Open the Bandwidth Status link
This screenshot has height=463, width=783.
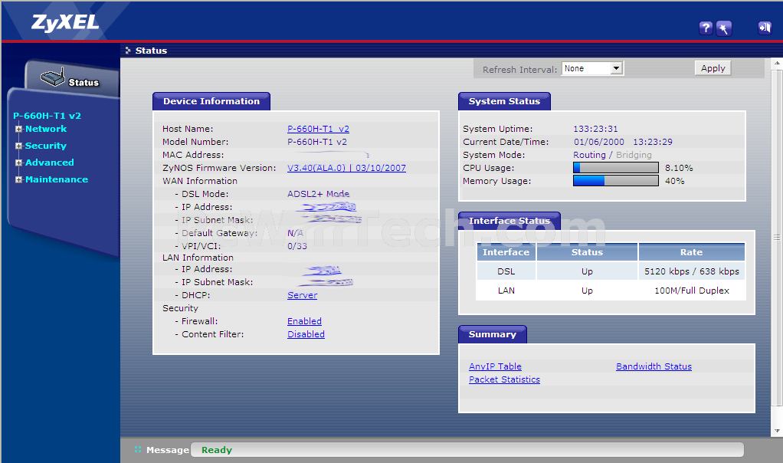[654, 366]
